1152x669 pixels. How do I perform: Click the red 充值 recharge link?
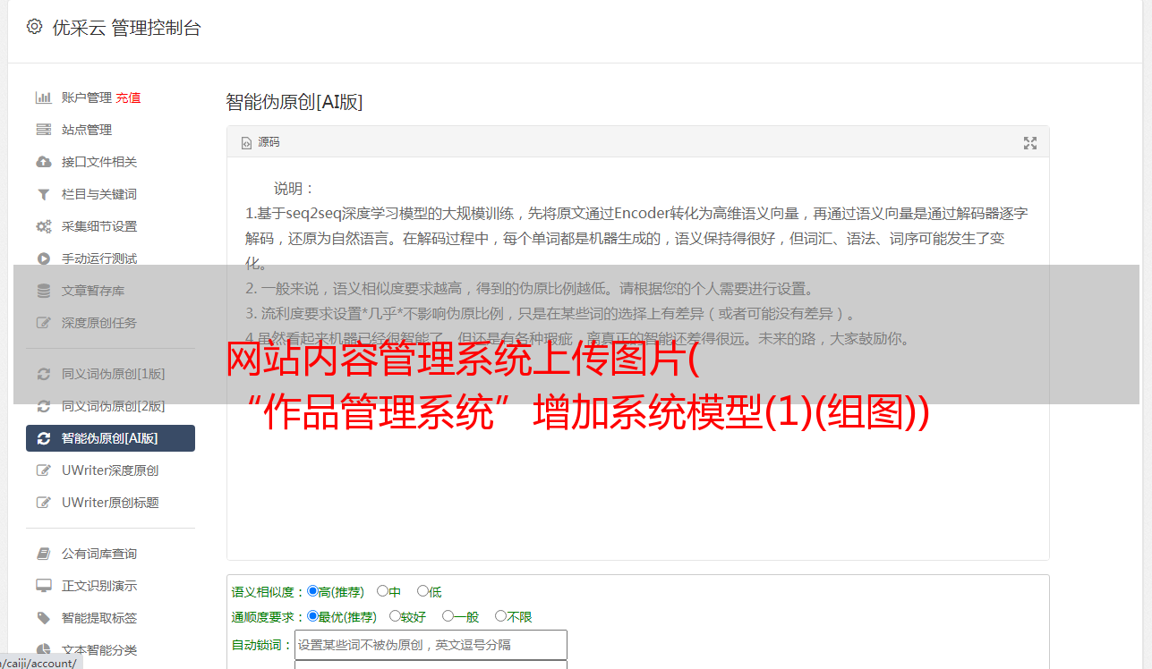[128, 97]
